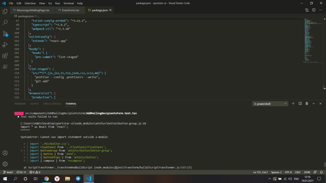This screenshot has height=183, width=326.
Task: Open File Explorer from the taskbar
Action: coord(67,179)
